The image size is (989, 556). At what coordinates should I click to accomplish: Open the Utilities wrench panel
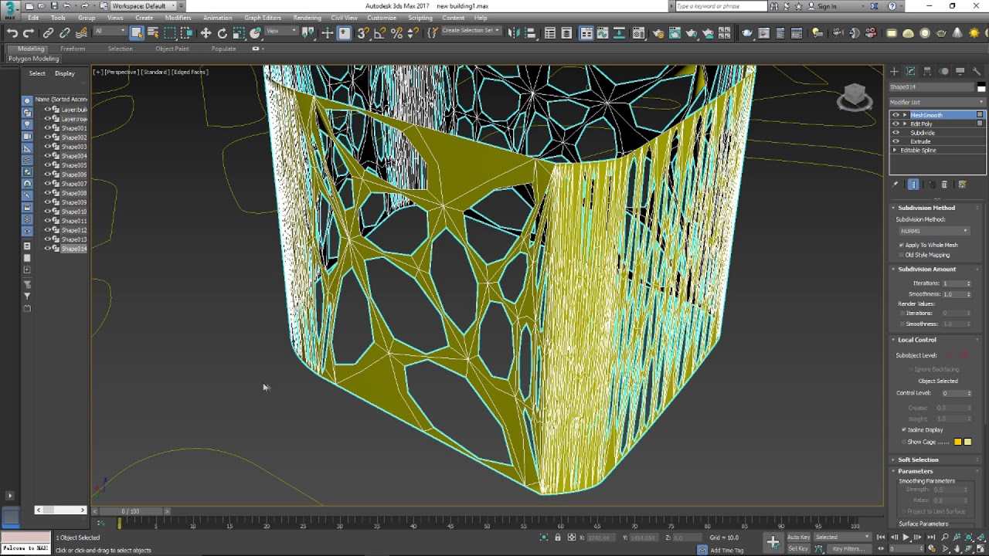point(977,71)
